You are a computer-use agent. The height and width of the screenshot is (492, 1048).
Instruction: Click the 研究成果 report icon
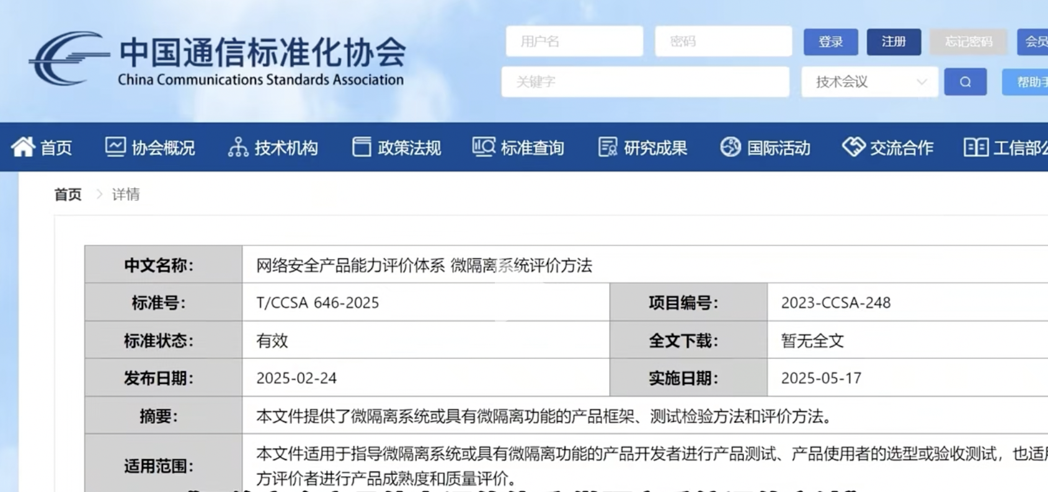(x=608, y=147)
